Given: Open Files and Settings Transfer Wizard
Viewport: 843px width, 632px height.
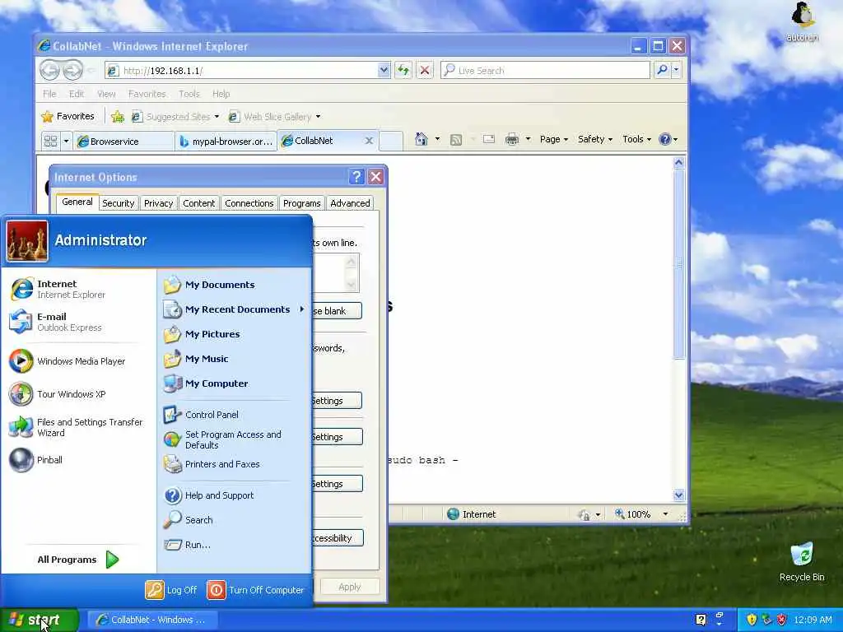Looking at the screenshot, I should click(77, 427).
